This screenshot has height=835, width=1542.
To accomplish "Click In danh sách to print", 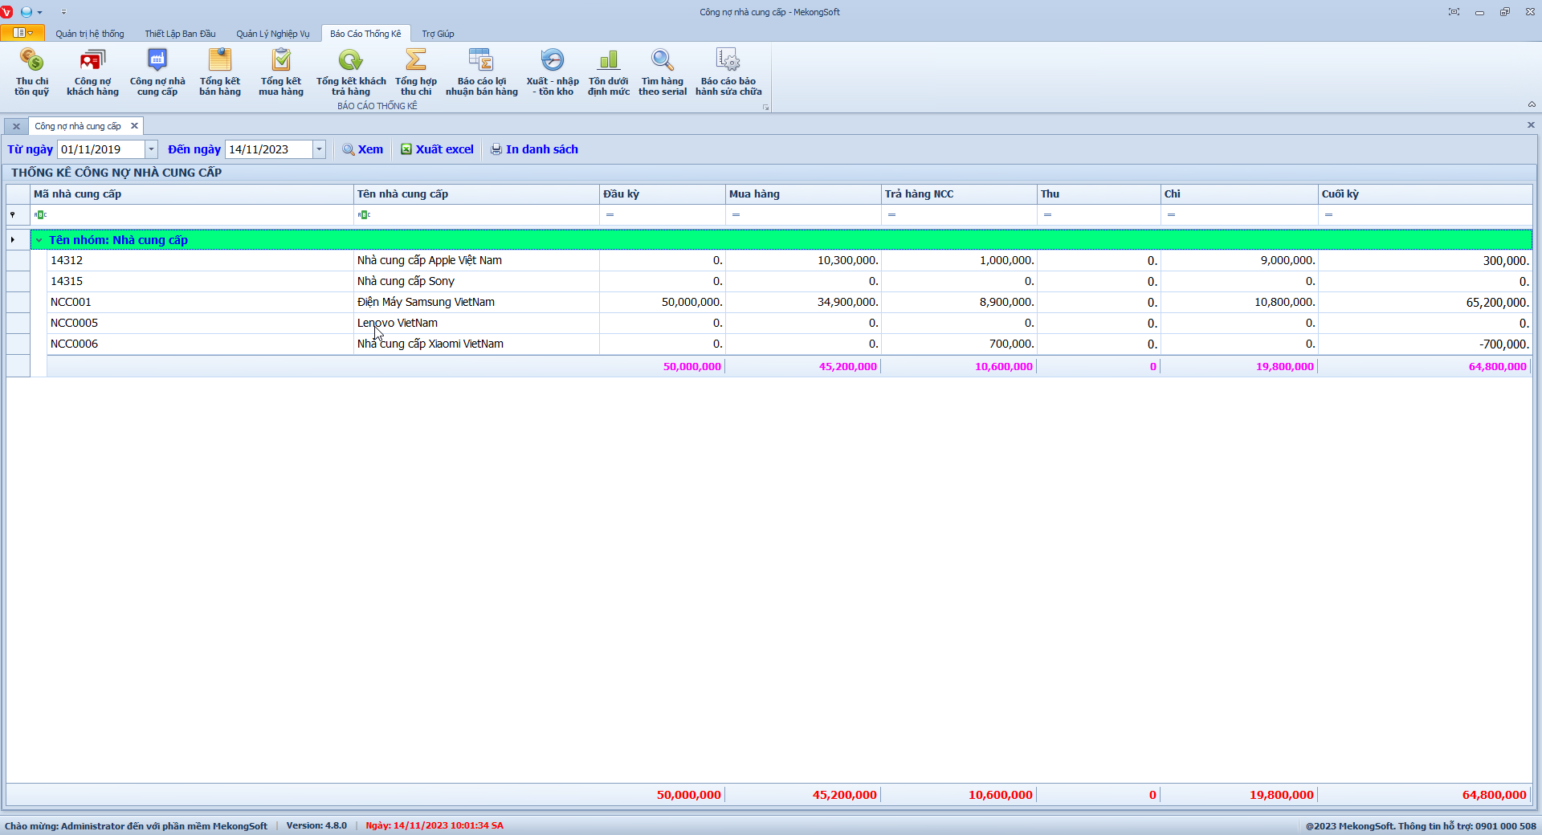I will [x=534, y=149].
